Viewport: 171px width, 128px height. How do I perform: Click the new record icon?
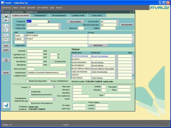pyautogui.click(x=6, y=40)
